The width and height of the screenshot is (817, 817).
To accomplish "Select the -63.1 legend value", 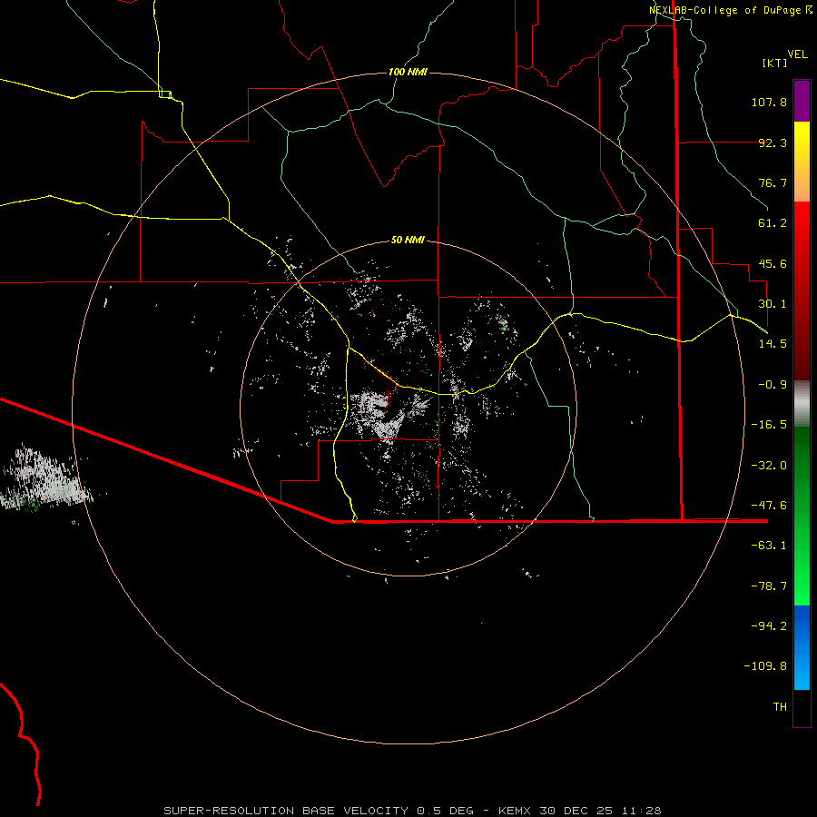I will 769,546.
